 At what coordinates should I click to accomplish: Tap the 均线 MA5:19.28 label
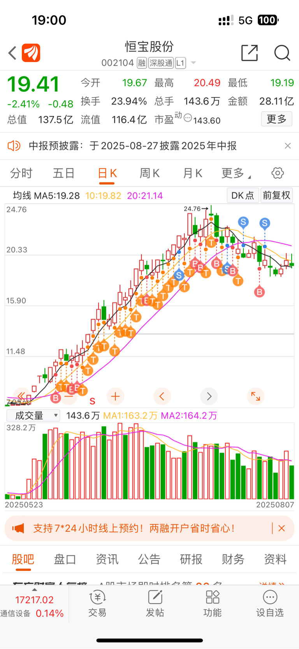pyautogui.click(x=46, y=196)
